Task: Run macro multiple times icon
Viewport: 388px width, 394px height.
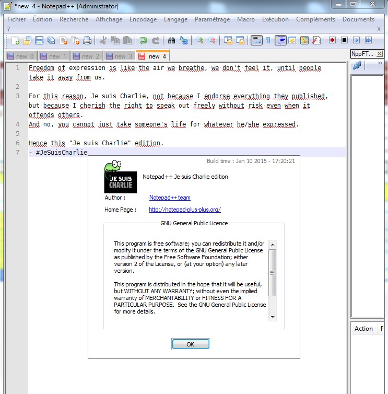Action: (x=368, y=40)
